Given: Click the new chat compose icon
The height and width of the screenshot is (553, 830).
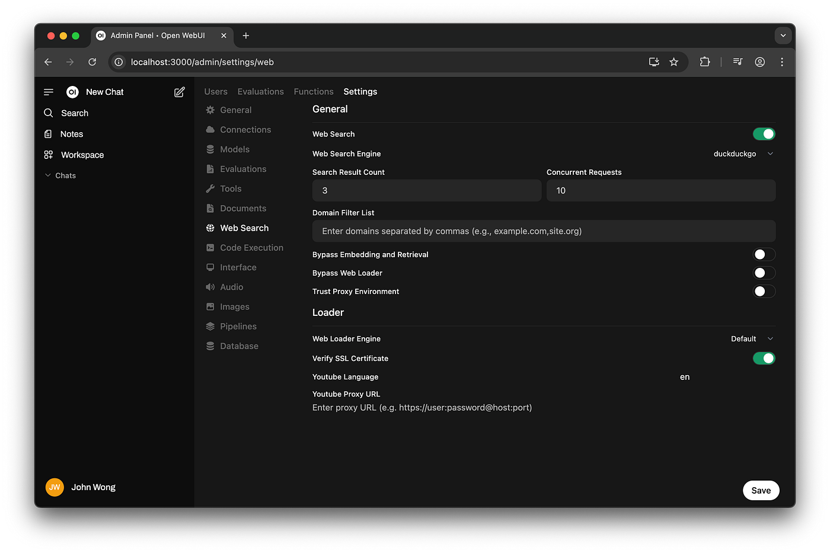Looking at the screenshot, I should click(x=179, y=92).
